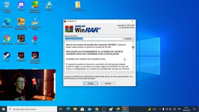
Task: Click the Examinar browse button
Action: [129, 39]
